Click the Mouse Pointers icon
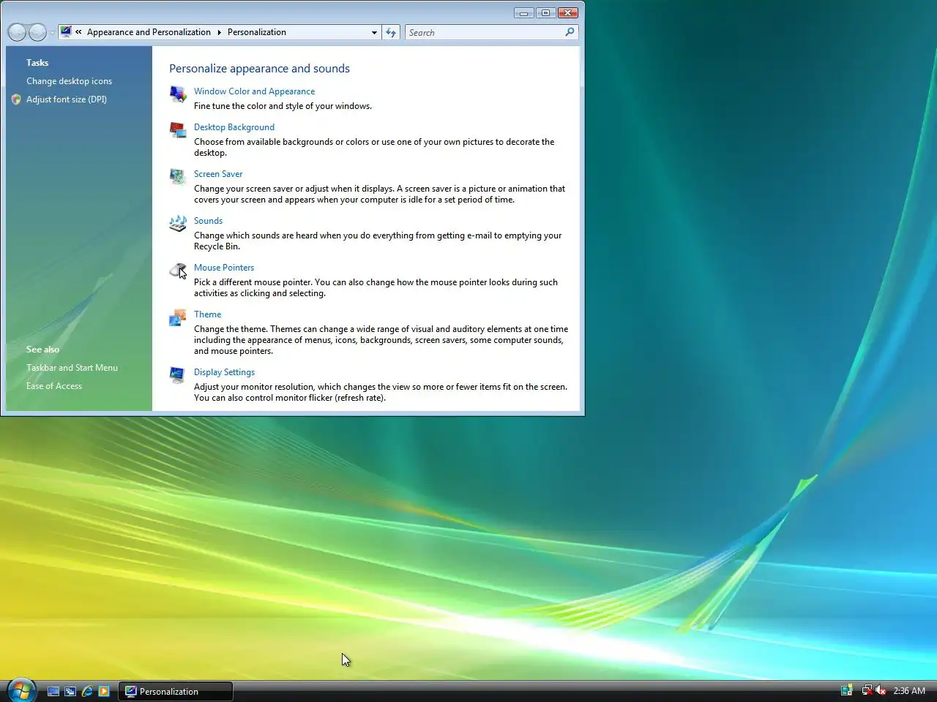The height and width of the screenshot is (702, 937). (x=178, y=271)
